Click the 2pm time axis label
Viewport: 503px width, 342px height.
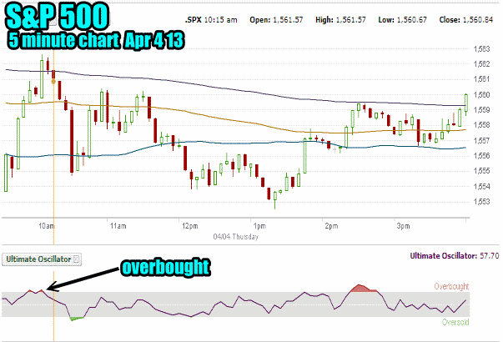331,226
